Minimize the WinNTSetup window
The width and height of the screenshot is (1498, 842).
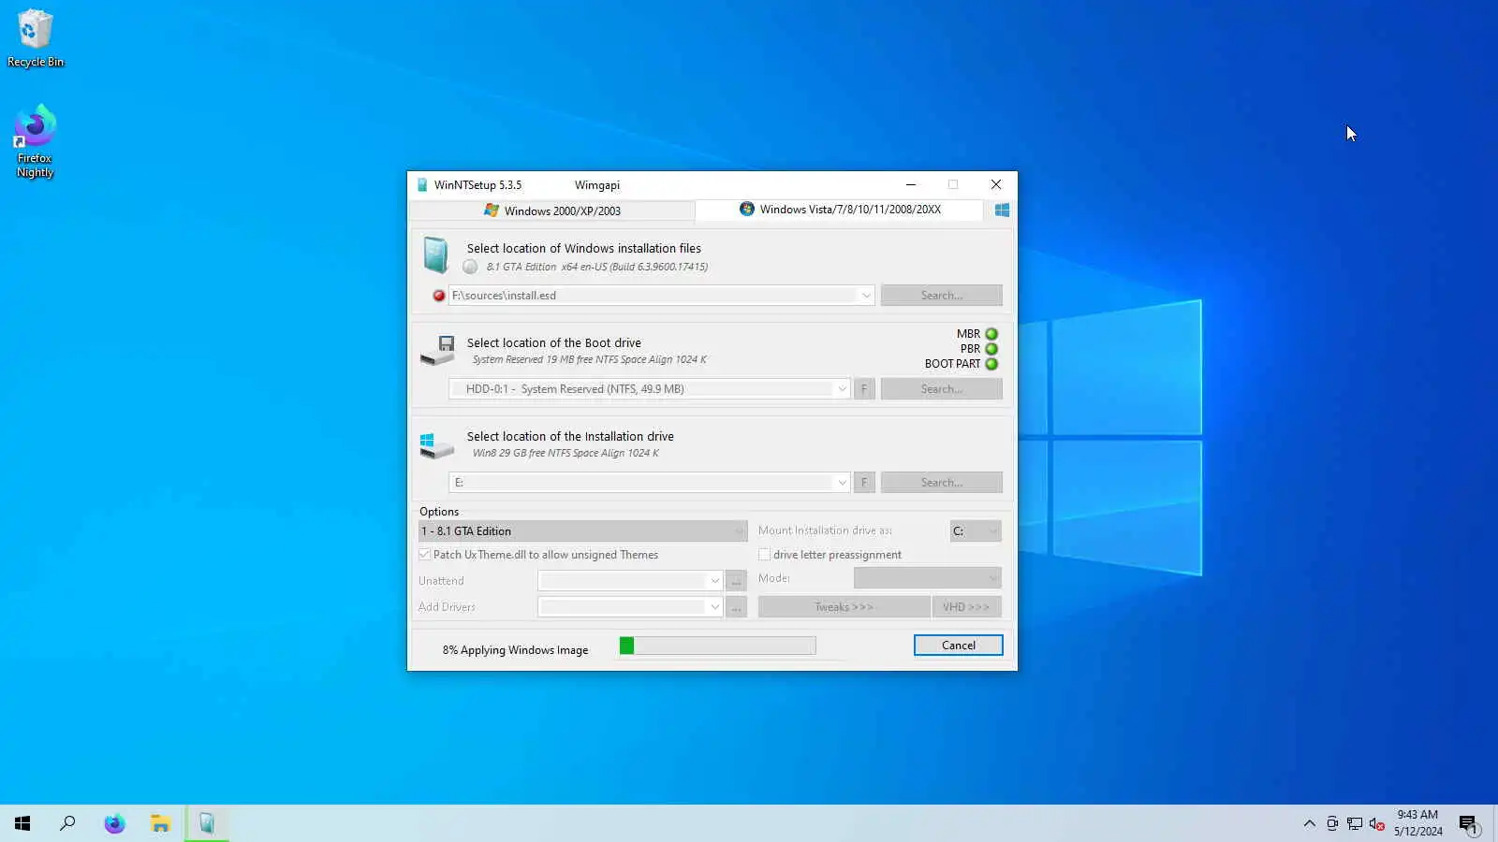click(911, 185)
